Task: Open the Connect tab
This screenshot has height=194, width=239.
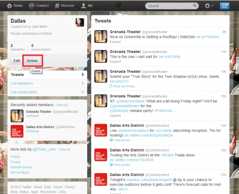Action: [x=39, y=5]
